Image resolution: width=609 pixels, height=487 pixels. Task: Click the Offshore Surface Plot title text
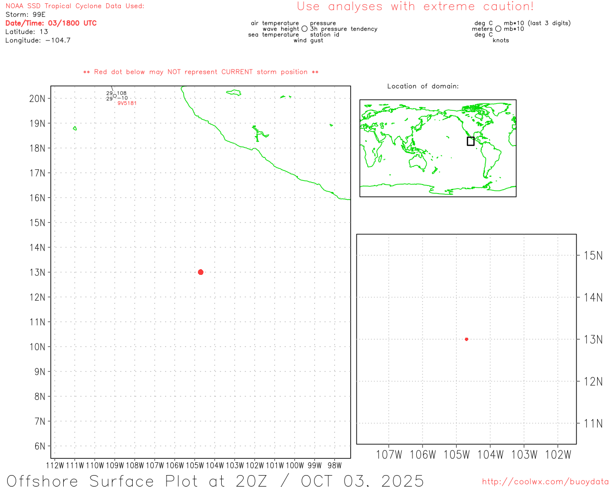215,480
